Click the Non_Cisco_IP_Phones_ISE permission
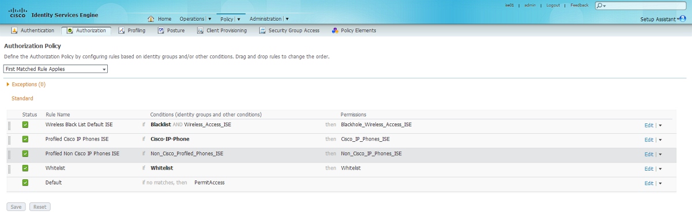This screenshot has width=692, height=222. [371, 153]
